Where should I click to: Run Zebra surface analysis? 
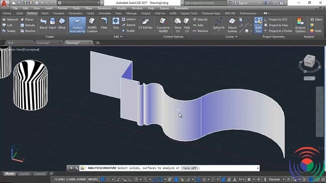click(x=316, y=19)
